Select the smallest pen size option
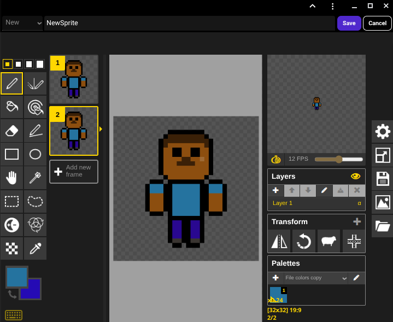This screenshot has width=393, height=322. coord(7,64)
